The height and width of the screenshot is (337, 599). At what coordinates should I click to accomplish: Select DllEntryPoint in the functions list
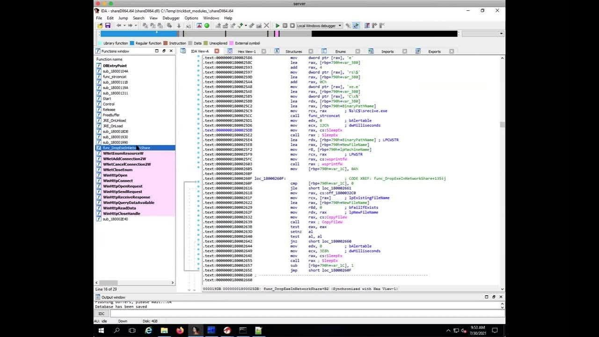[x=115, y=66]
